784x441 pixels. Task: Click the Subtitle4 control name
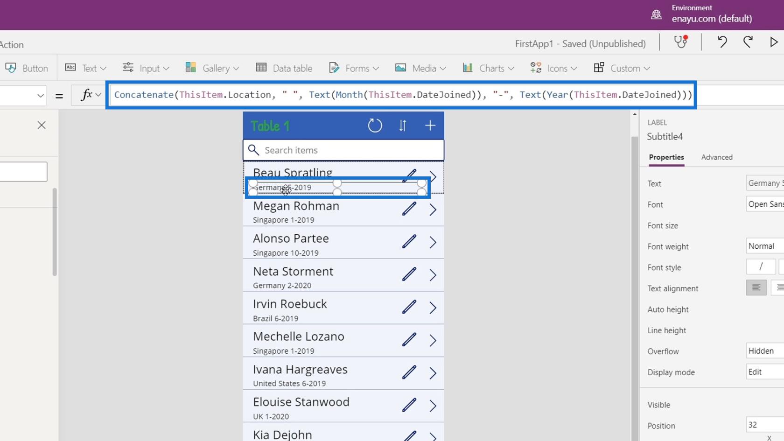coord(665,136)
